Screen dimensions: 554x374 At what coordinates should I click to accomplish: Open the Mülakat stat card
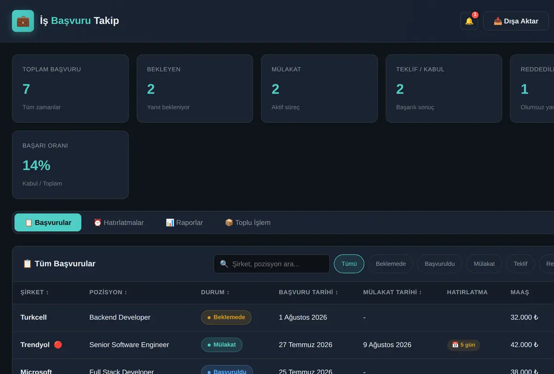coord(319,89)
